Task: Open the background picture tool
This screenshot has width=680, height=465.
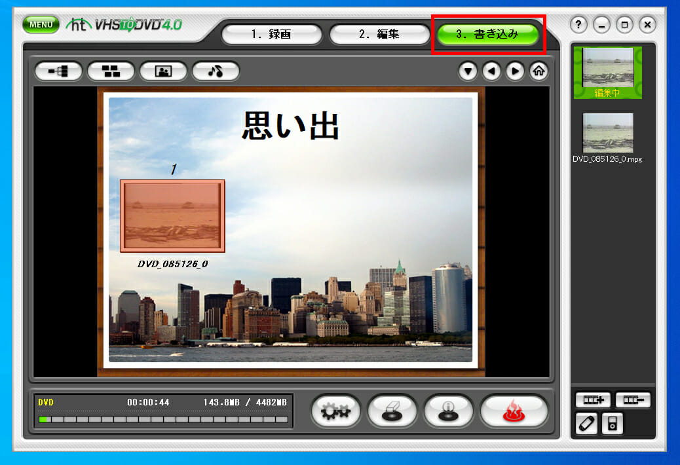Action: (163, 71)
